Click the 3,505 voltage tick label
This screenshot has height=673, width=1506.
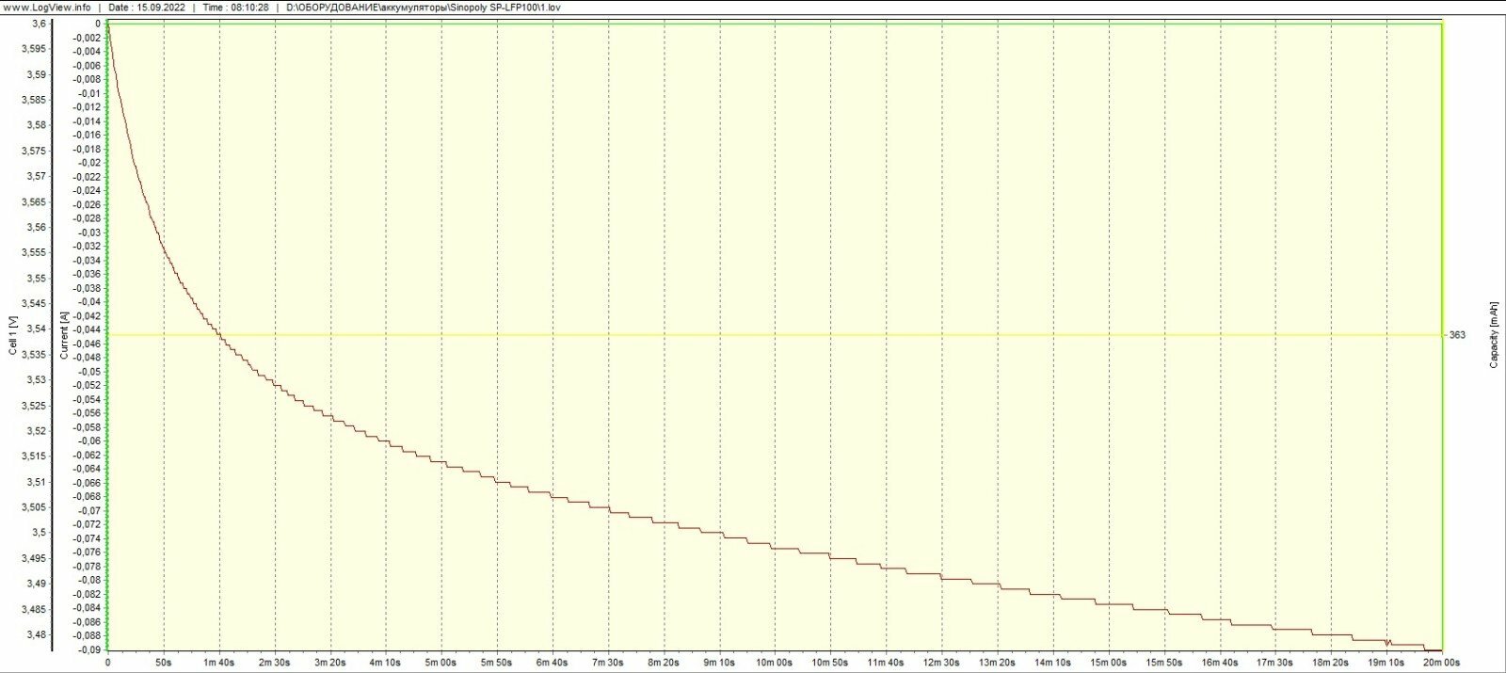point(35,507)
